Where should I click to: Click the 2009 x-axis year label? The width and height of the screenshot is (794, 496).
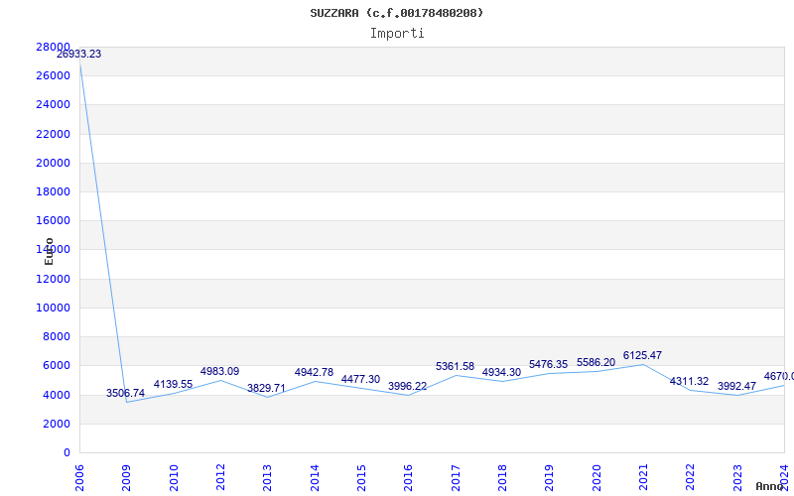(x=126, y=477)
